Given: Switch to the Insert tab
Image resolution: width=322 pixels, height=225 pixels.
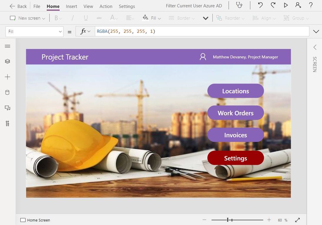Looking at the screenshot, I should pos(71,6).
